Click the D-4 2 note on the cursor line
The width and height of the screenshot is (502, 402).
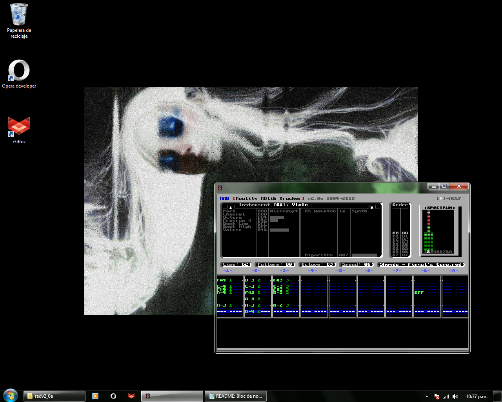[253, 311]
